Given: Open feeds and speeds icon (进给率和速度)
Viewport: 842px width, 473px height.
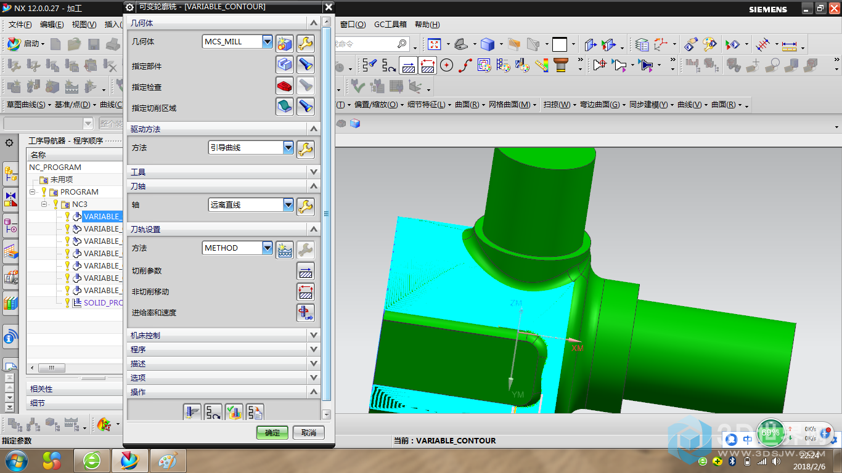Looking at the screenshot, I should pyautogui.click(x=306, y=313).
